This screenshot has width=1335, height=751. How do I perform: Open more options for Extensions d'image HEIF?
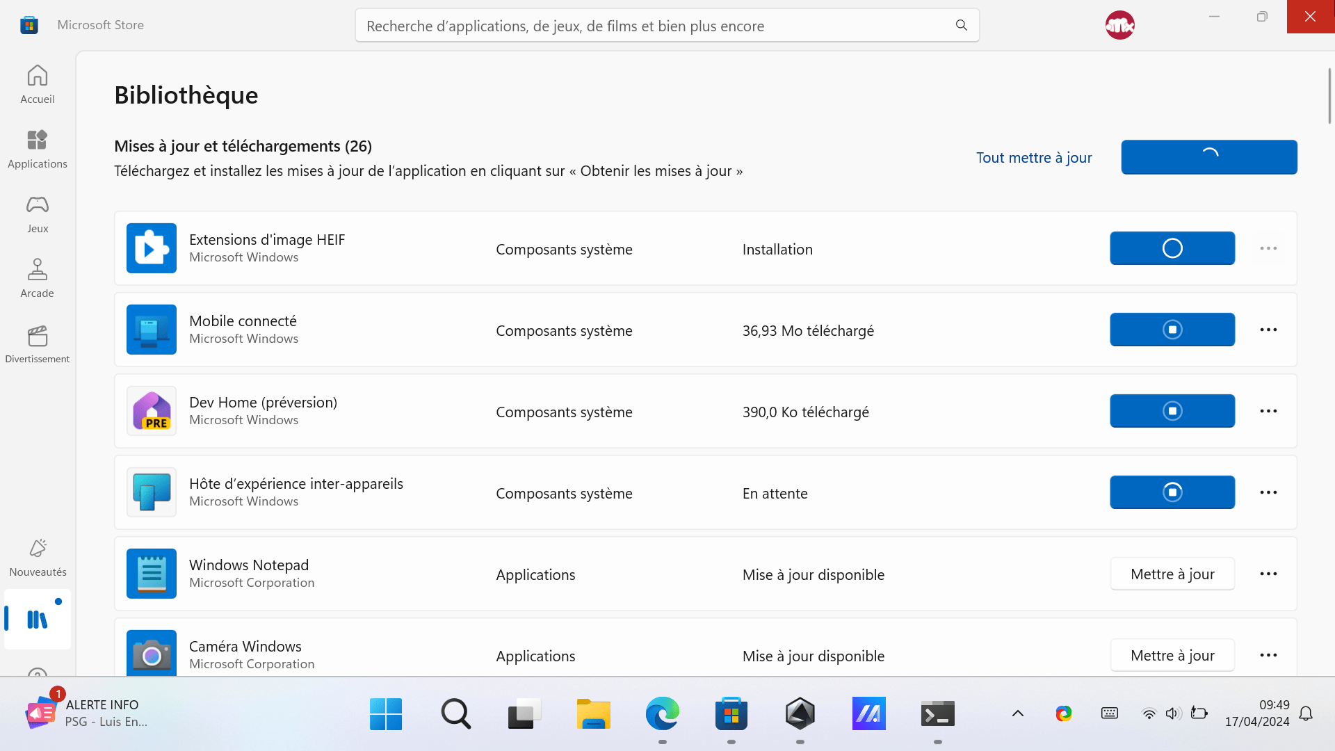click(1268, 248)
